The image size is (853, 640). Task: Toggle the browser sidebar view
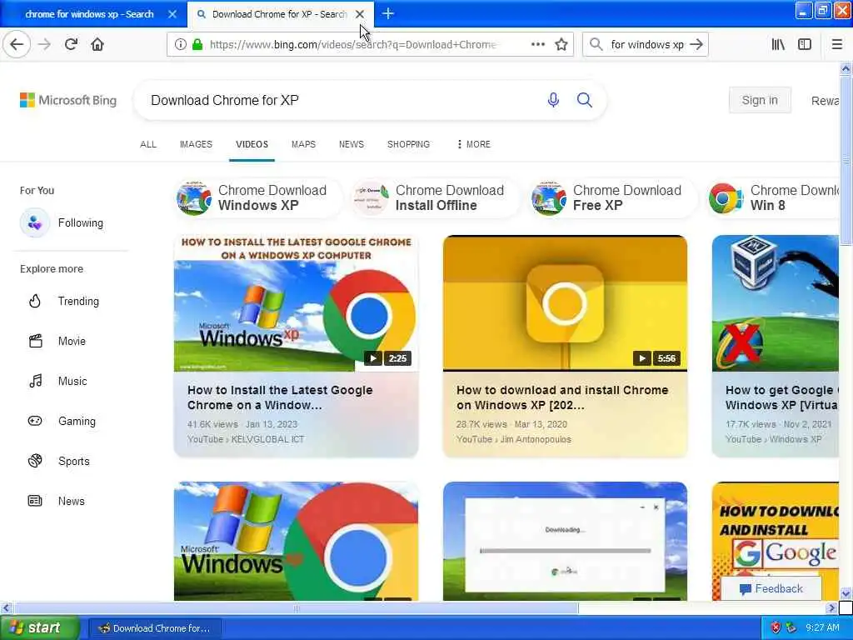coord(805,45)
